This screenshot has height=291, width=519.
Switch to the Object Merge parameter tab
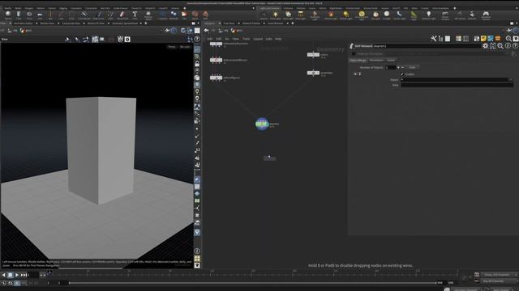[x=358, y=61]
